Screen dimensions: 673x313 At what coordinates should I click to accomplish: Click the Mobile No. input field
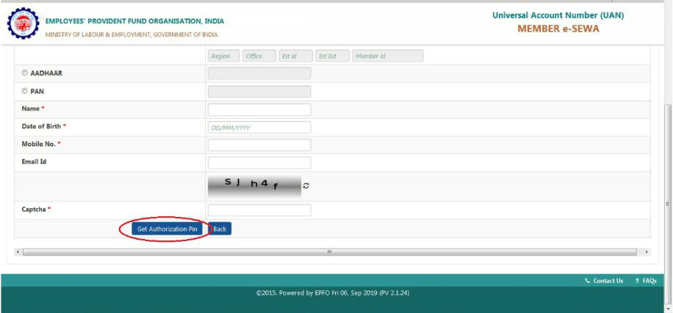[x=259, y=145]
